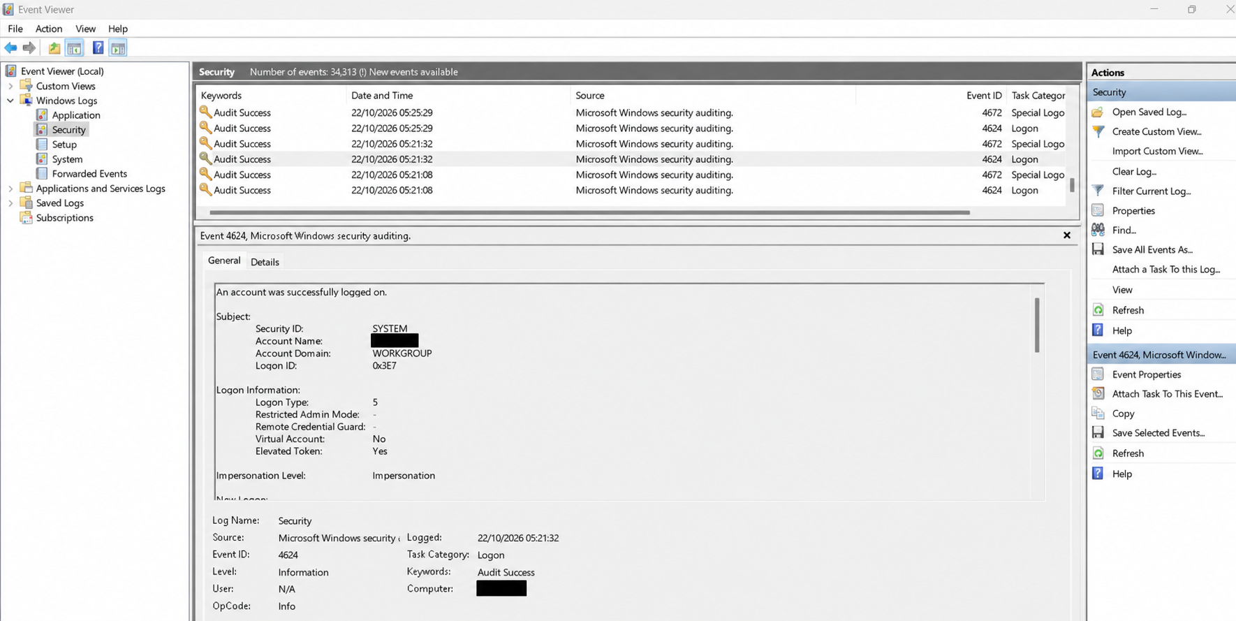This screenshot has width=1236, height=621.
Task: Expand the Saved Logs tree node
Action: click(x=10, y=203)
